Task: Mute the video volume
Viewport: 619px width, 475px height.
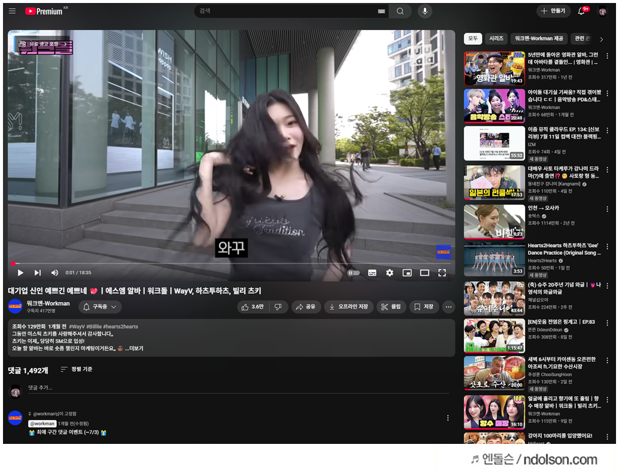Action: (54, 273)
